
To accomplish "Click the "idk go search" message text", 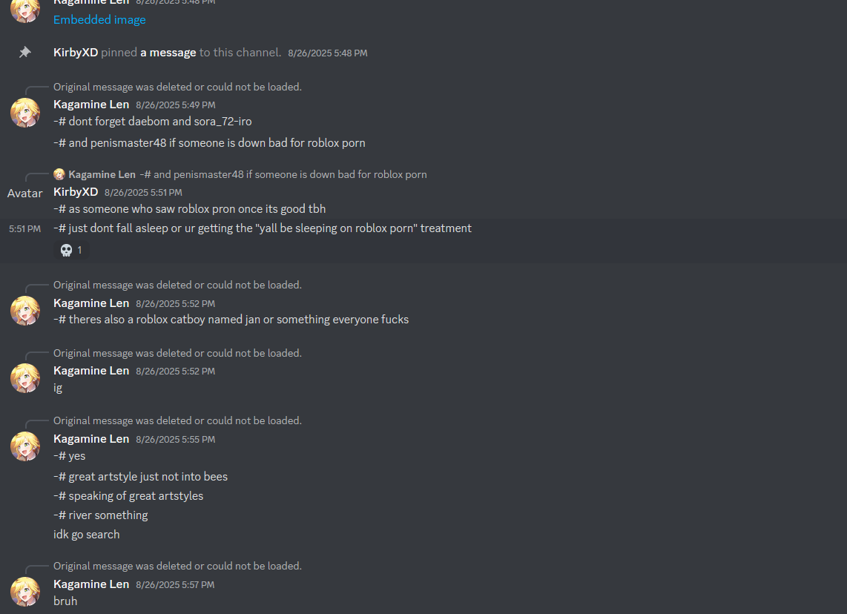I will coord(87,534).
